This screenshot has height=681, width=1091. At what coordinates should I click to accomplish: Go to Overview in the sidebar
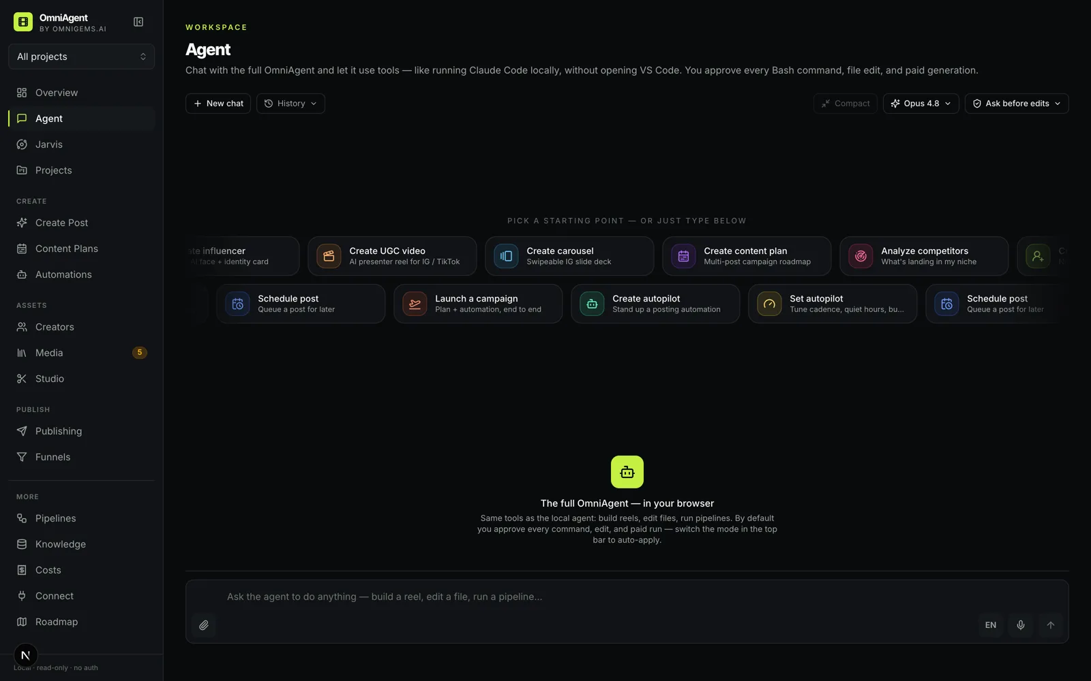tap(81, 93)
